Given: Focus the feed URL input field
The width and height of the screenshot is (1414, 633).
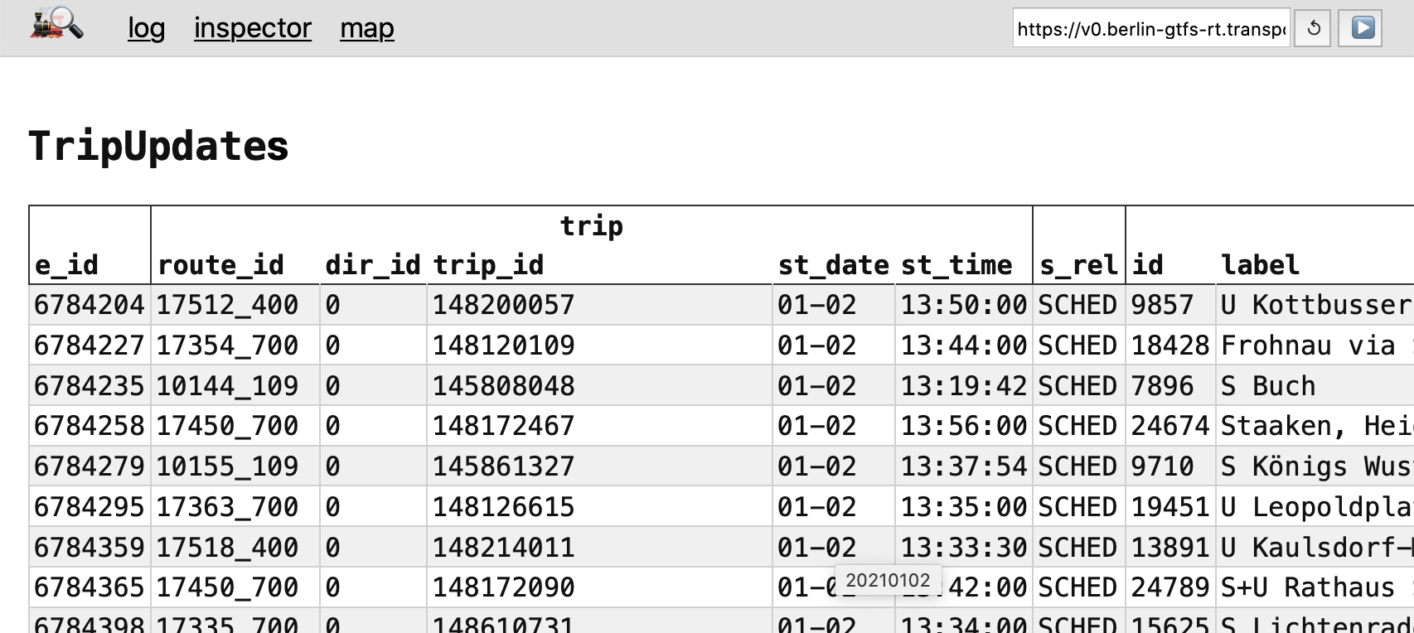Looking at the screenshot, I should [1151, 28].
